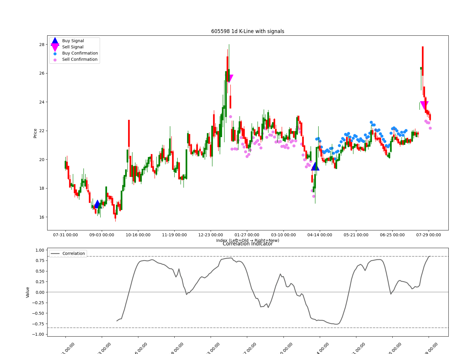Click the correlation tick label '−0.25'
The width and height of the screenshot is (472, 354).
(x=38, y=303)
